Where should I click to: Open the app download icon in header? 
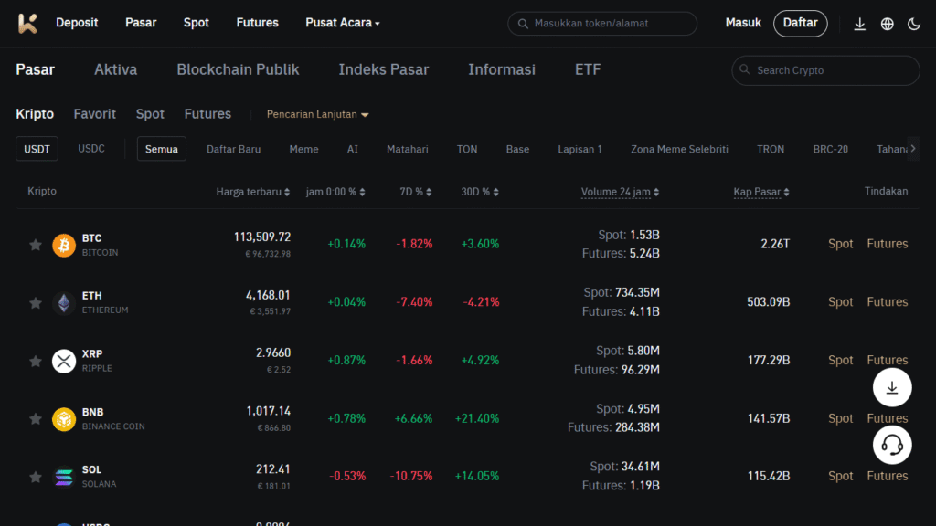[859, 23]
